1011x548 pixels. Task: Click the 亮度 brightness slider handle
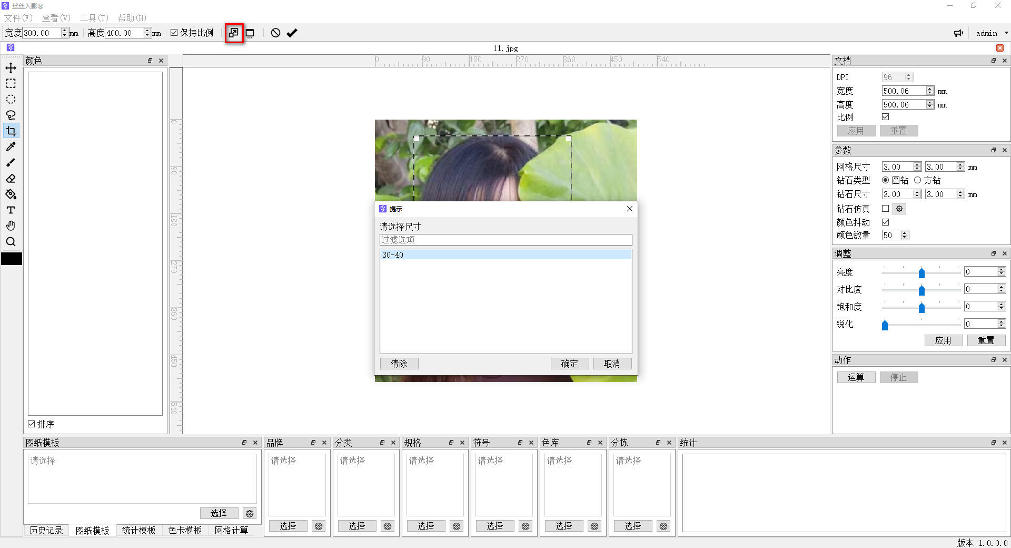(x=921, y=272)
